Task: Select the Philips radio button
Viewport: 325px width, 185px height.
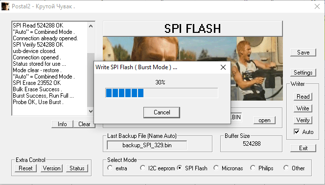Action: [253, 168]
